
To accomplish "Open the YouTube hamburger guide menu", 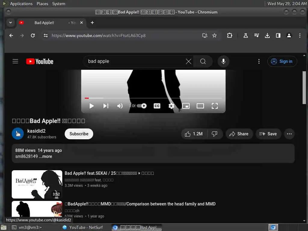I will 15,61.
